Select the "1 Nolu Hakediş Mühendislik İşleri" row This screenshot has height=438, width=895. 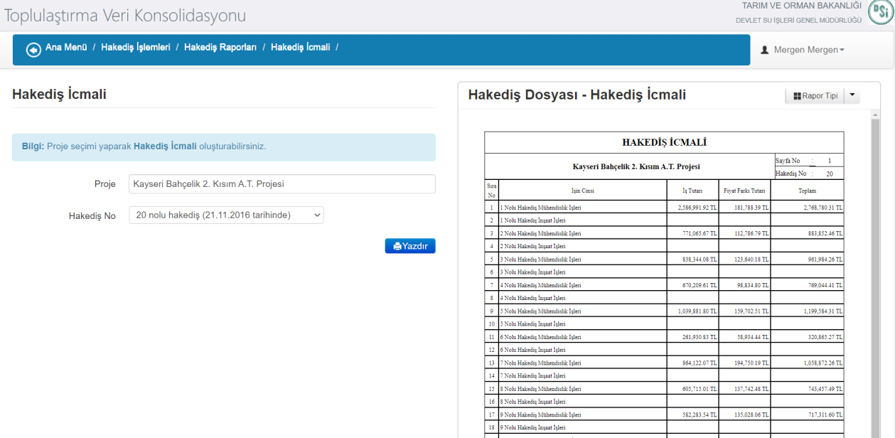[541, 208]
